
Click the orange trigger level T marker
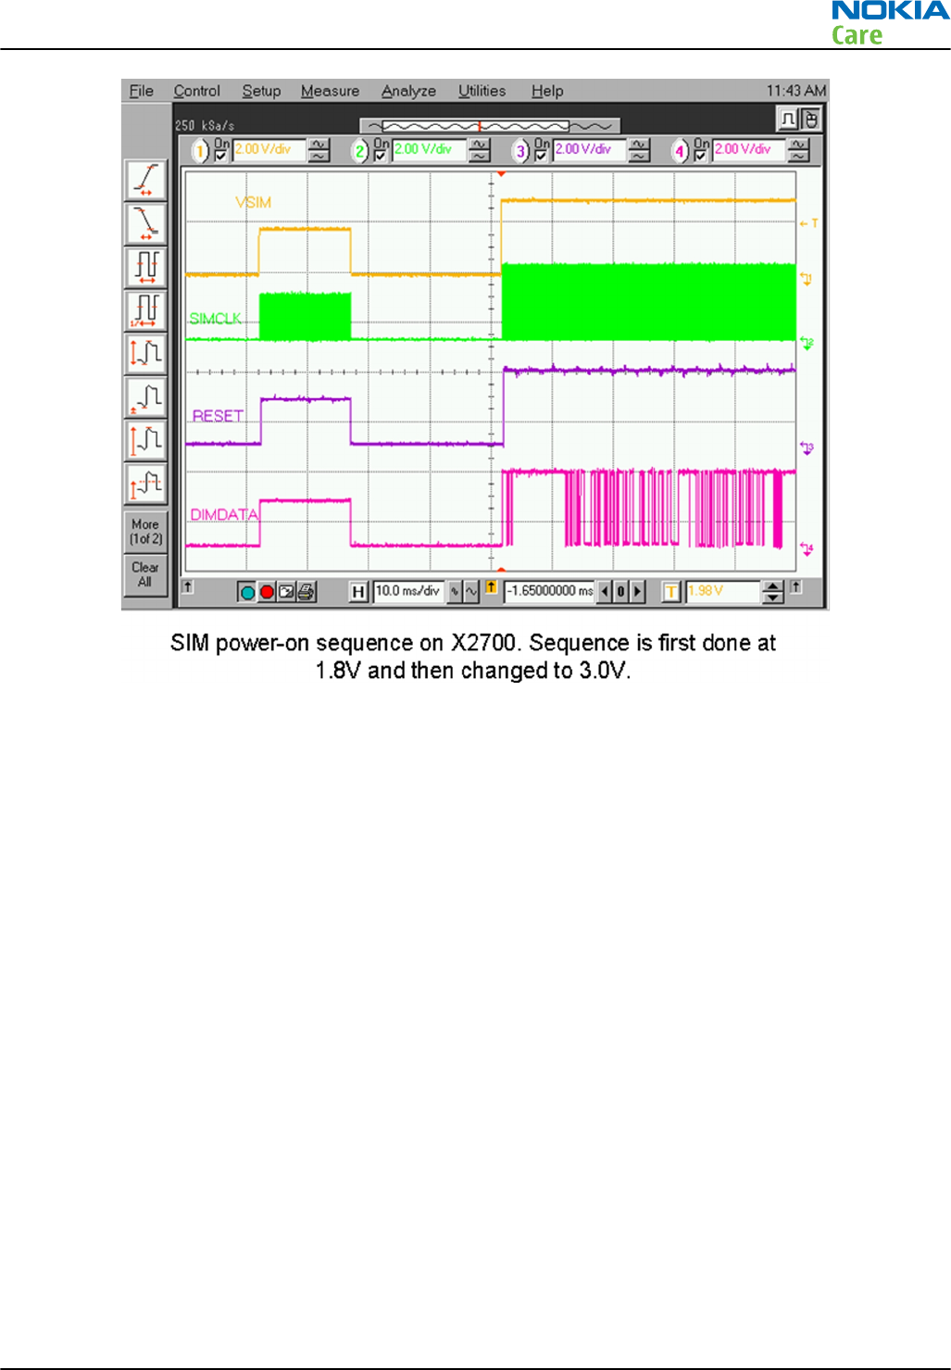pos(809,223)
